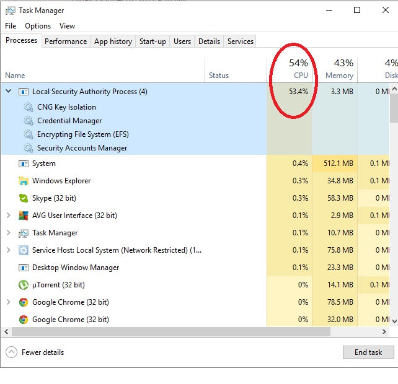Click the CNG Key Isolation gear icon
The height and width of the screenshot is (384, 398).
pos(29,107)
